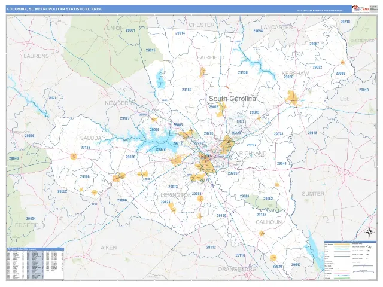Select ZIP code 29015
Screen dimensions: 383x287
[x=150, y=50]
